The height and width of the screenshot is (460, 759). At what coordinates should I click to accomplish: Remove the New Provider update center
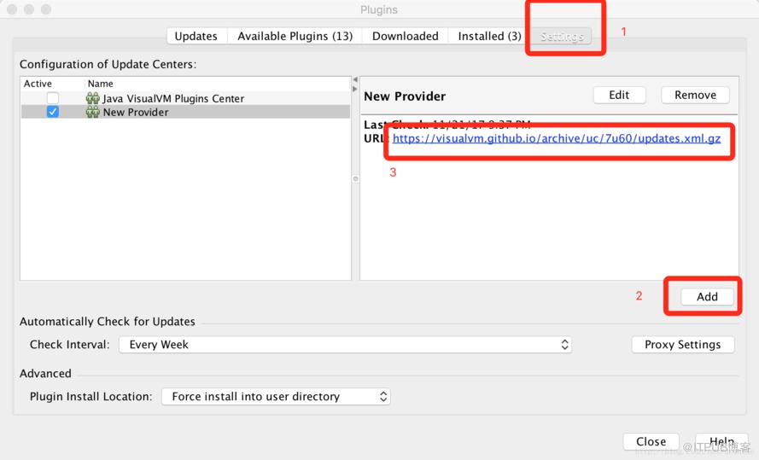(x=695, y=95)
